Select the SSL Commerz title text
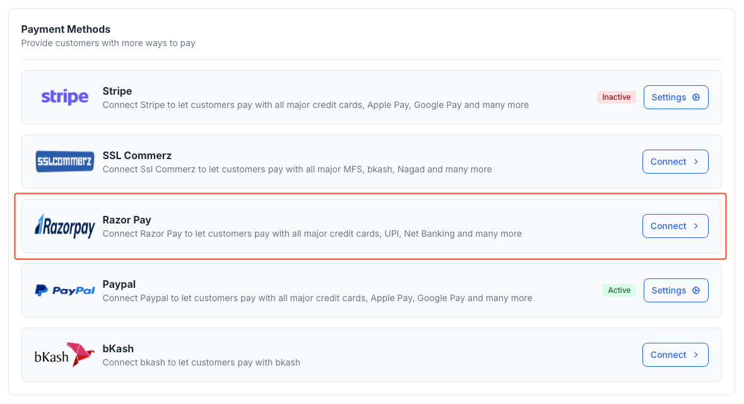This screenshot has width=744, height=404. (137, 155)
